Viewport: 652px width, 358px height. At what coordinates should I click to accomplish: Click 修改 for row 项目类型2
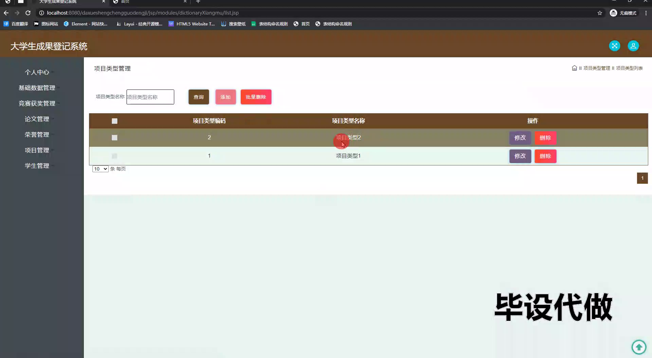pyautogui.click(x=520, y=138)
